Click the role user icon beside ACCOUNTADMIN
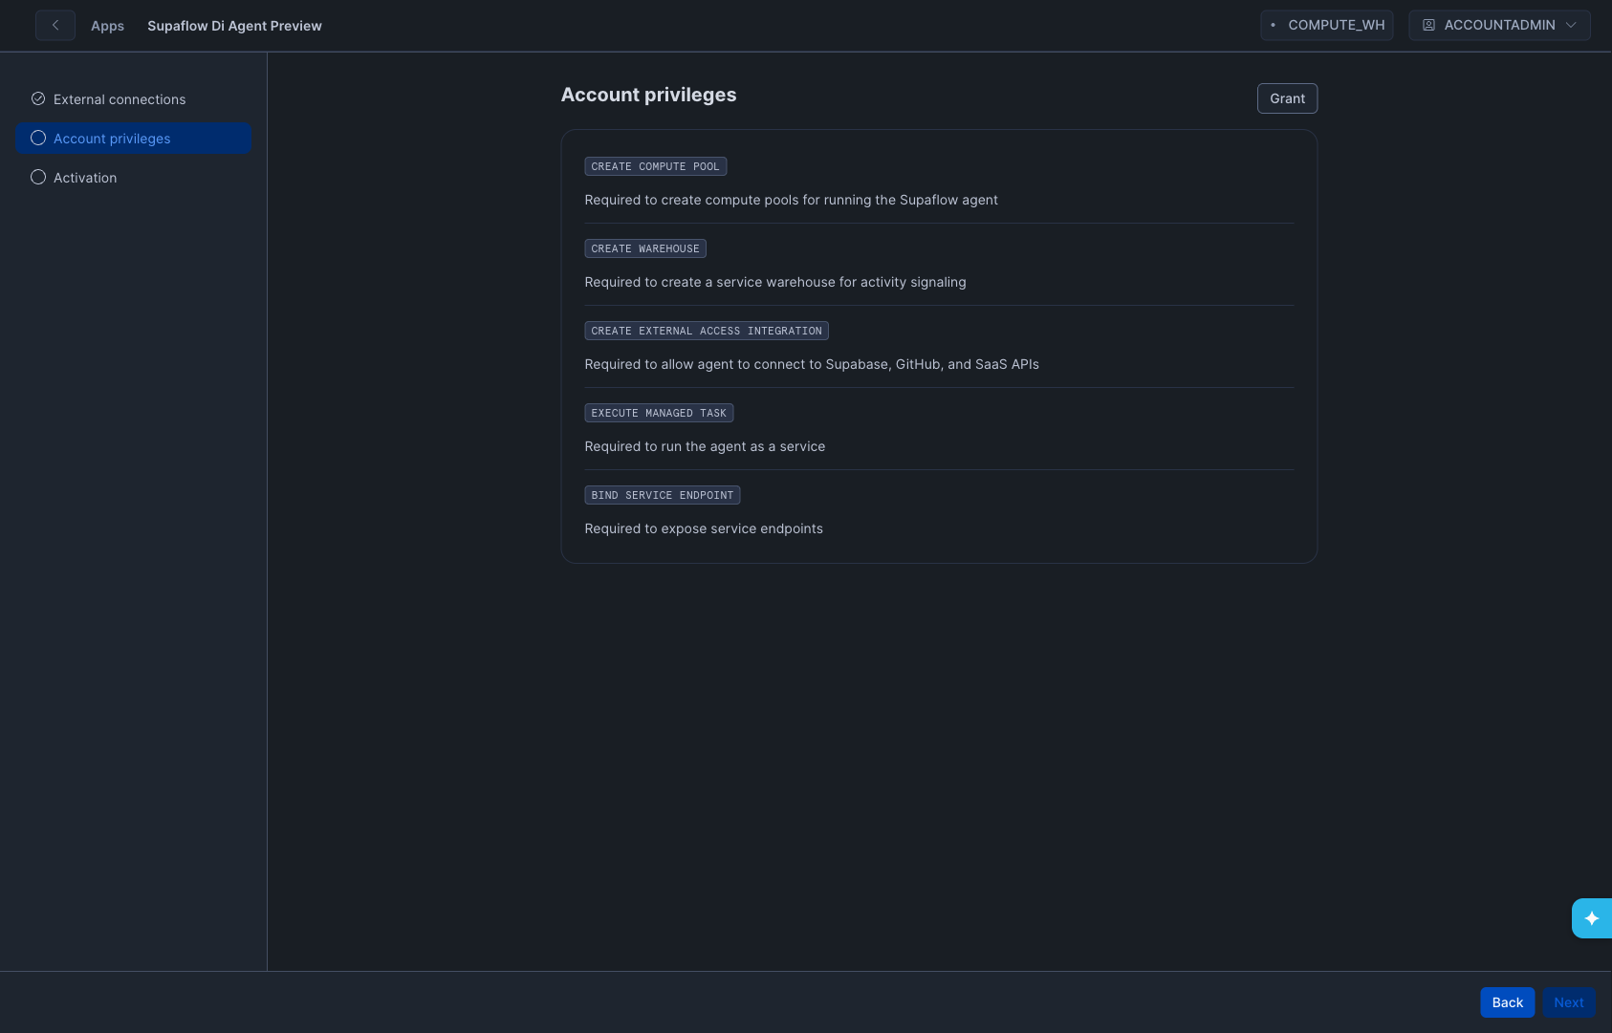The image size is (1612, 1033). coord(1428,26)
